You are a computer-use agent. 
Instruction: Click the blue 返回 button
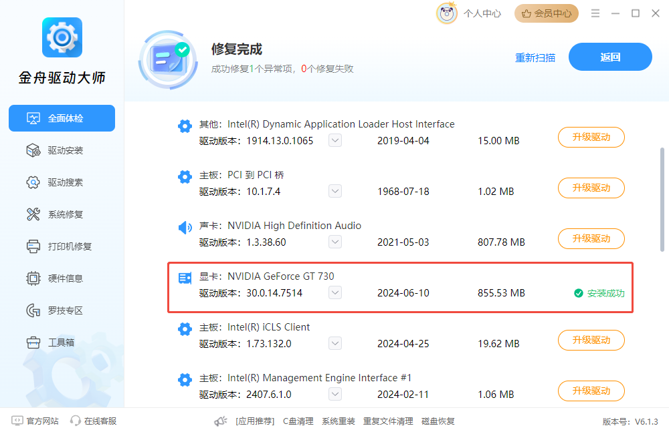pyautogui.click(x=610, y=57)
